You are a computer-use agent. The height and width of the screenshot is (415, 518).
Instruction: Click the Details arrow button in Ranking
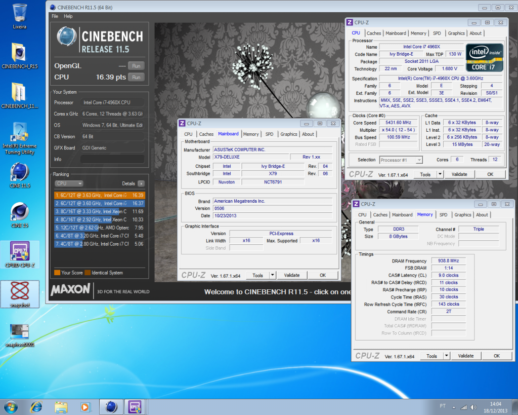pos(141,183)
